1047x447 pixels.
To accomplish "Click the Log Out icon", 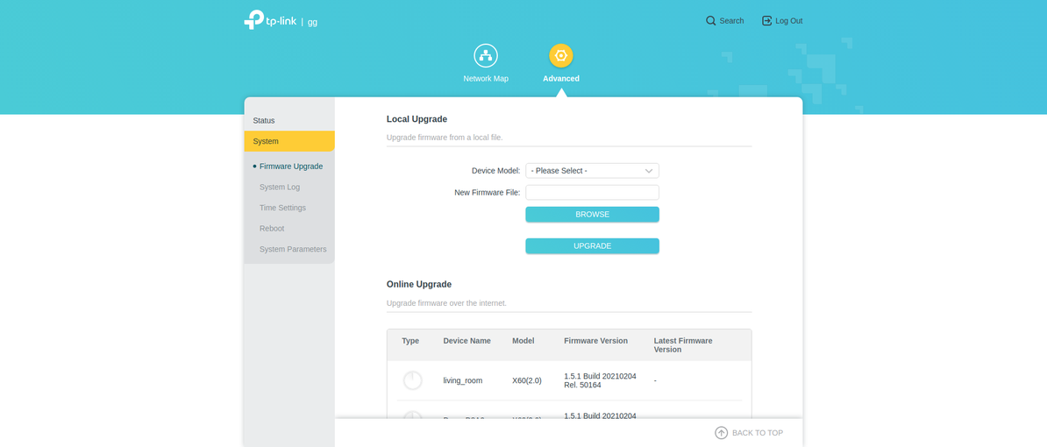I will pyautogui.click(x=766, y=21).
